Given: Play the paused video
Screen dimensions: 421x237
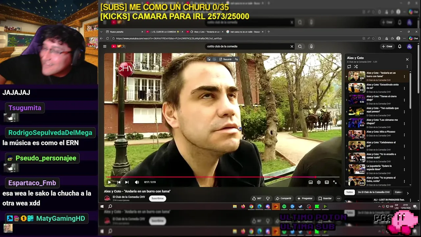Looking at the screenshot, I should (x=110, y=182).
